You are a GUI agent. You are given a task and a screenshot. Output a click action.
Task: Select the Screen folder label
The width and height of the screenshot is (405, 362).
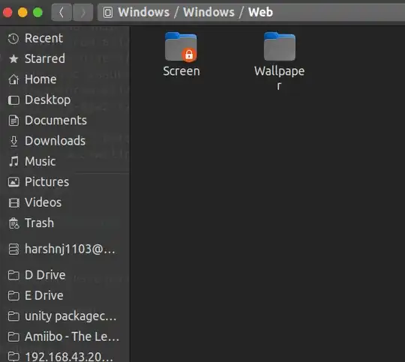point(181,71)
